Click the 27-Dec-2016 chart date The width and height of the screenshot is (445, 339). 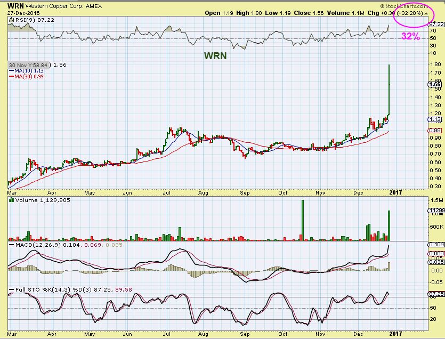23,13
